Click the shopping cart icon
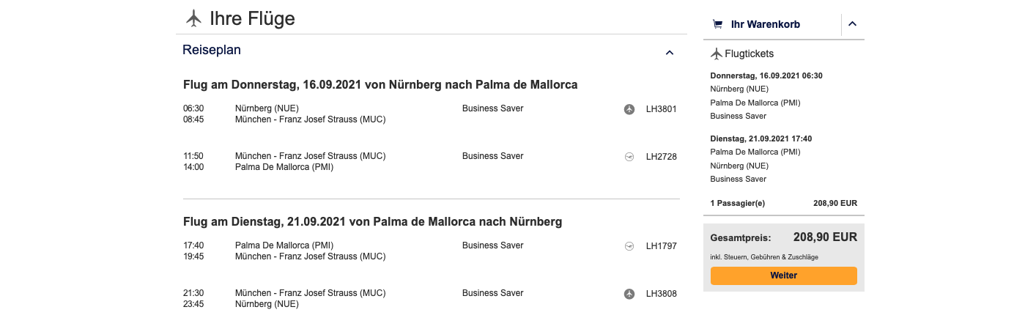The height and width of the screenshot is (318, 1014). 717,24
